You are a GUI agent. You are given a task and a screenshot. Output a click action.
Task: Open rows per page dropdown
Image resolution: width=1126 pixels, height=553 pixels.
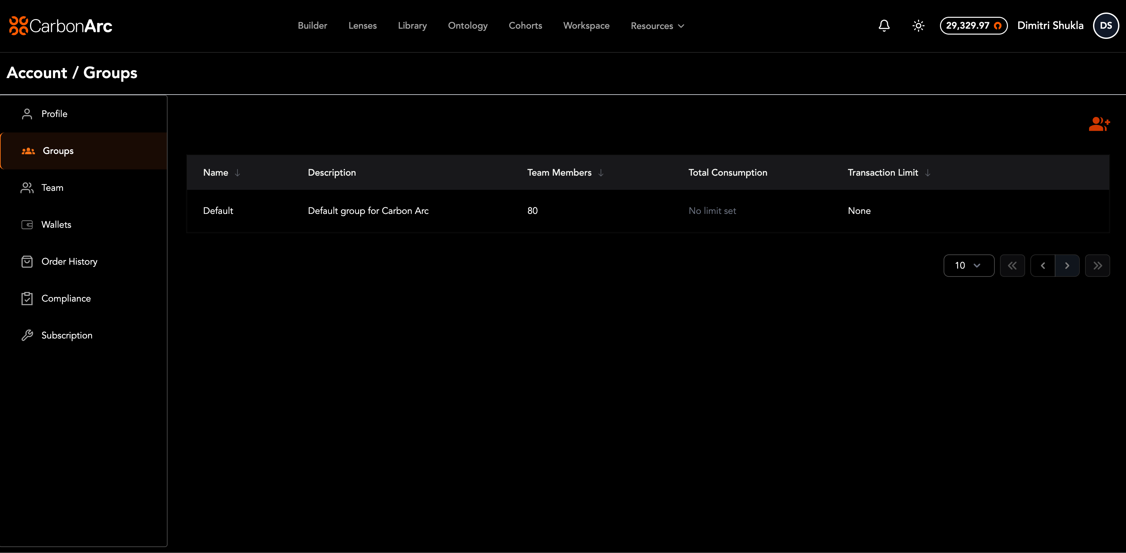tap(968, 266)
